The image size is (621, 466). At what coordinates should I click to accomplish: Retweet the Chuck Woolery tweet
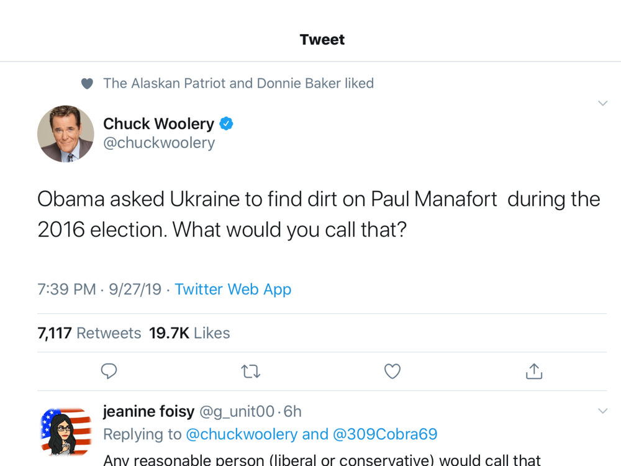(251, 372)
